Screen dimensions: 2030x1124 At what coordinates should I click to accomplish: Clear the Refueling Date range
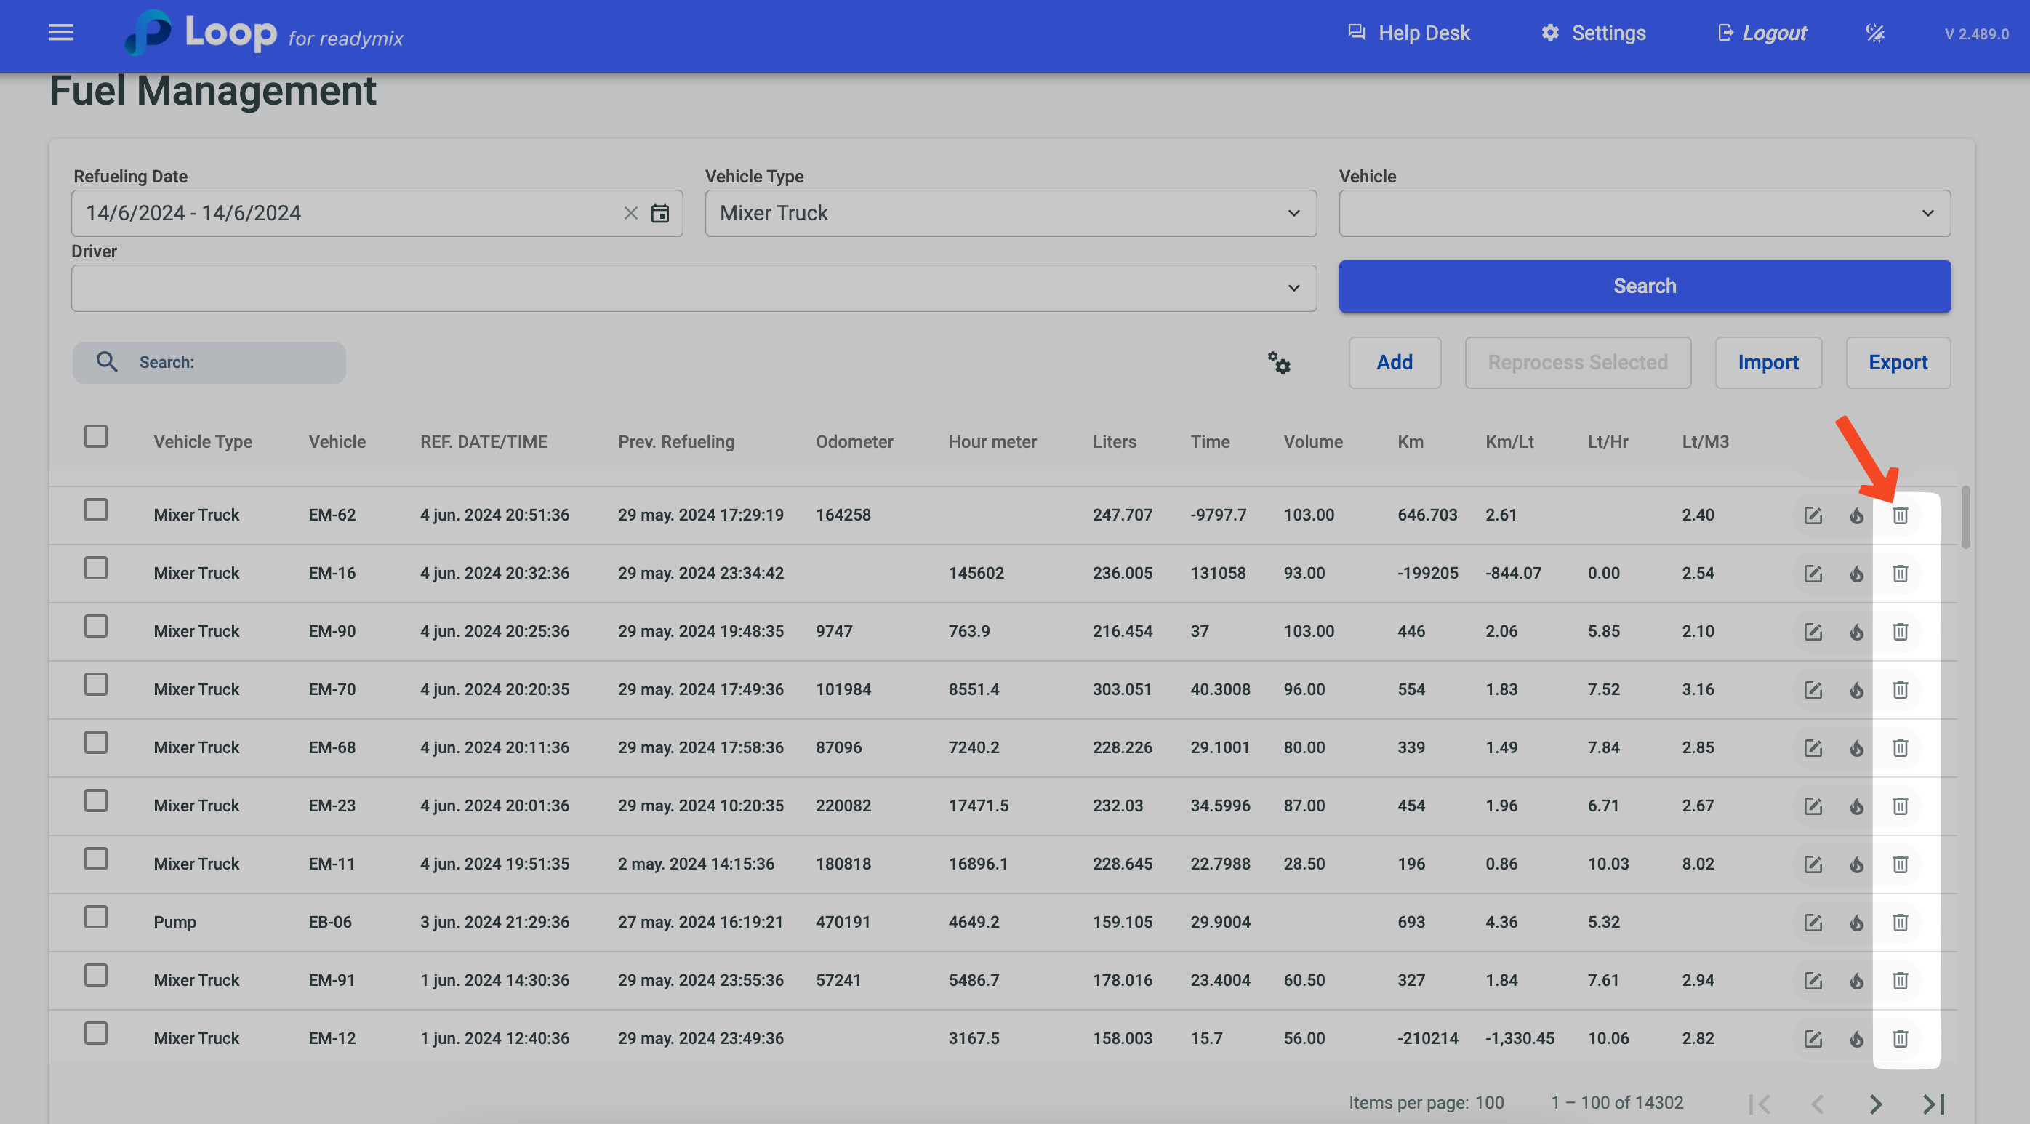coord(630,214)
